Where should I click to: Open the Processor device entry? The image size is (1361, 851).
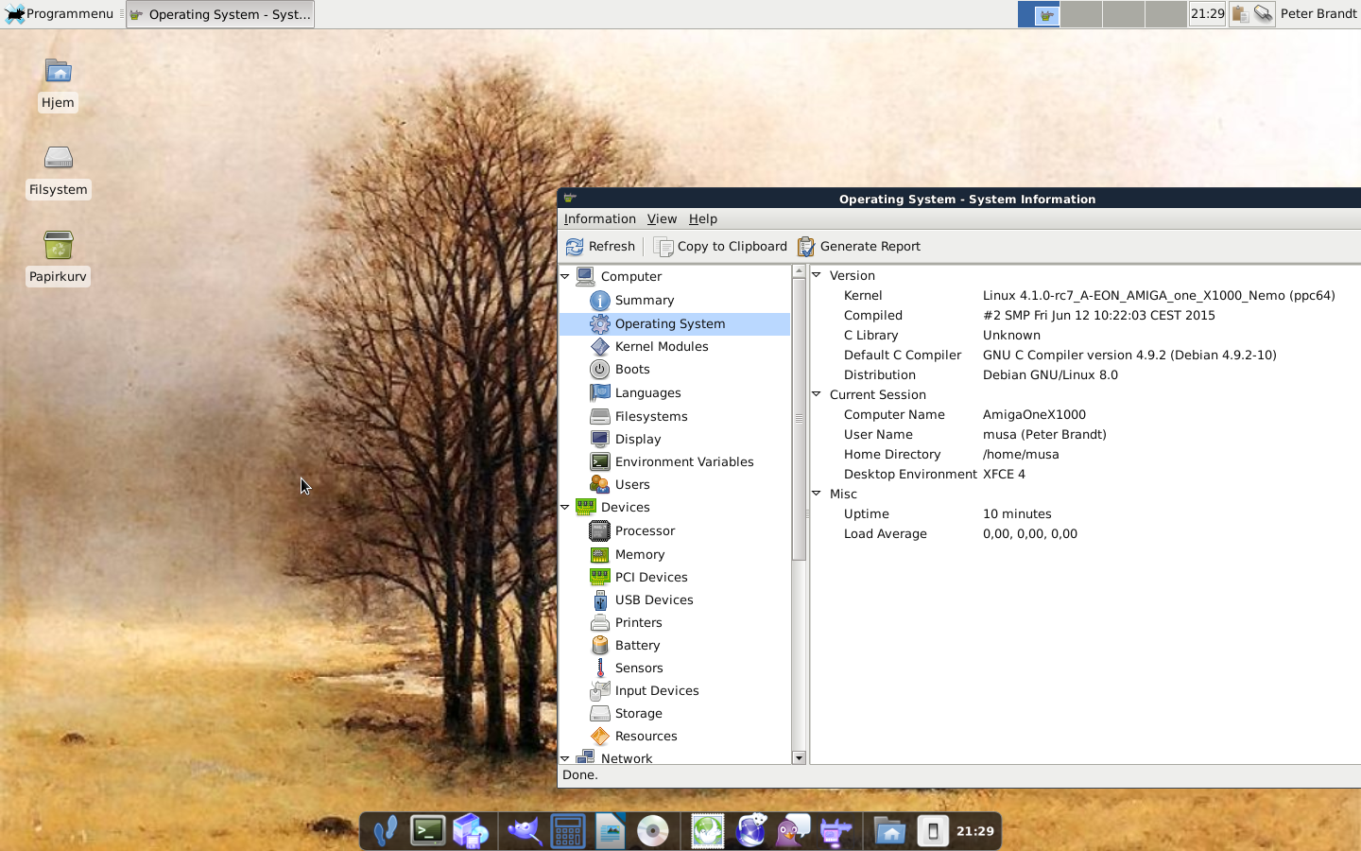pyautogui.click(x=645, y=531)
